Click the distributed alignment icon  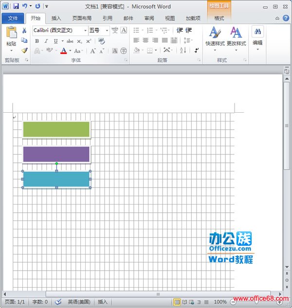click(174, 40)
